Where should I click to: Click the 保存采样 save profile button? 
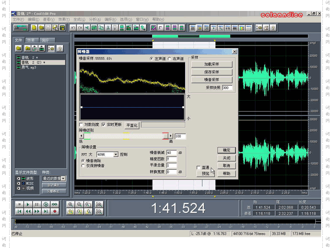pyautogui.click(x=212, y=72)
